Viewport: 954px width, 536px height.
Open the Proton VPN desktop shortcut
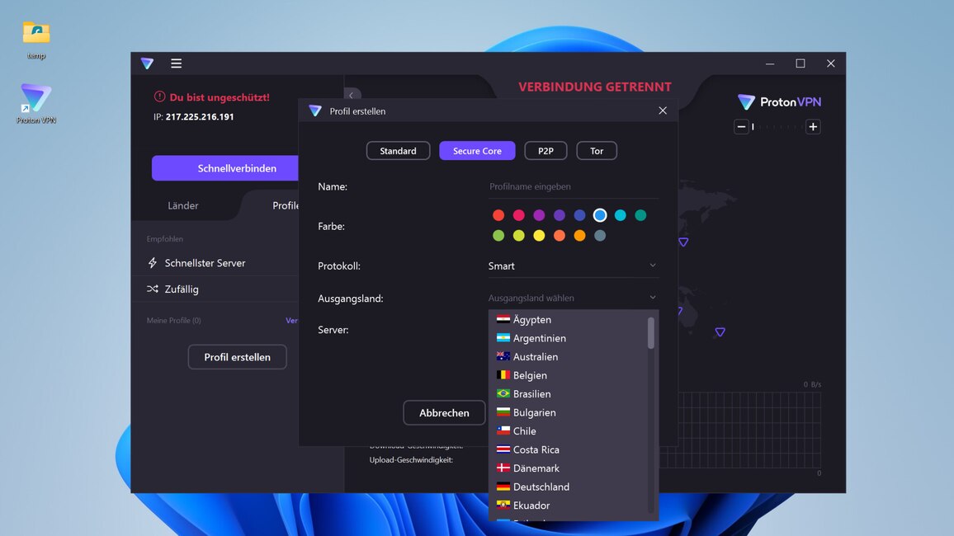pos(34,97)
